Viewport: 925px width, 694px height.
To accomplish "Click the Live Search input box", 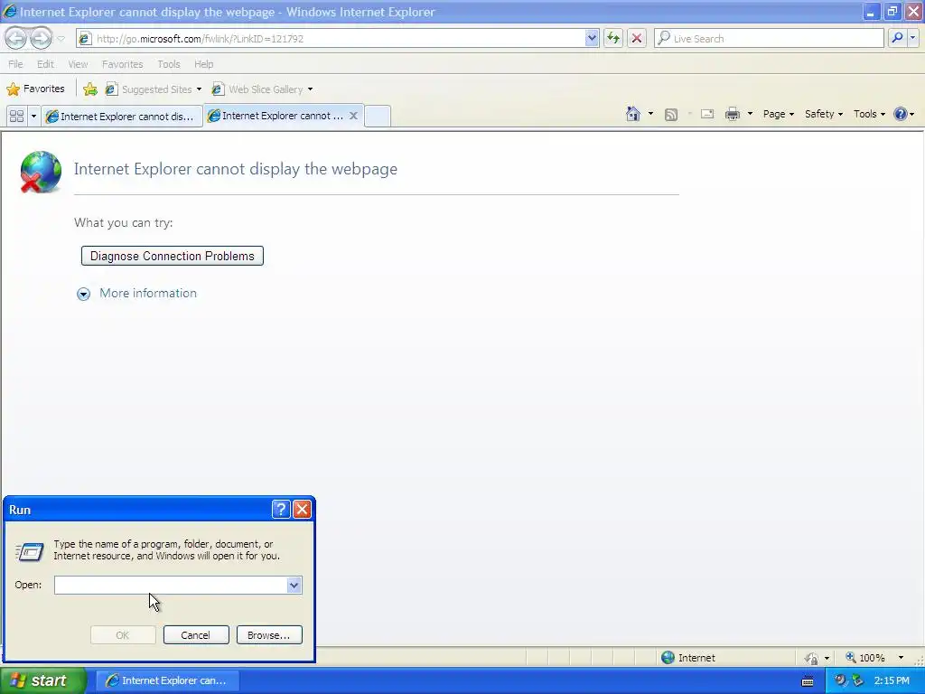I will (x=770, y=38).
